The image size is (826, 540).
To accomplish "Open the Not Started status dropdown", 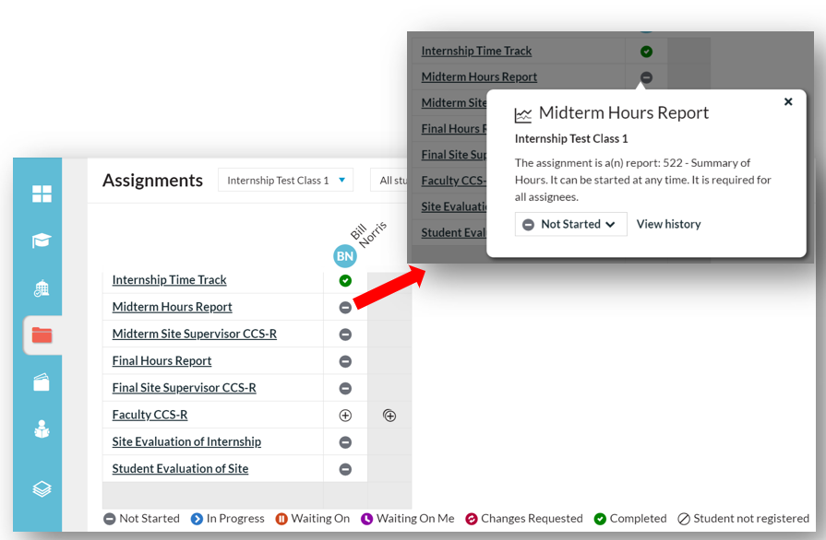I will coord(570,224).
